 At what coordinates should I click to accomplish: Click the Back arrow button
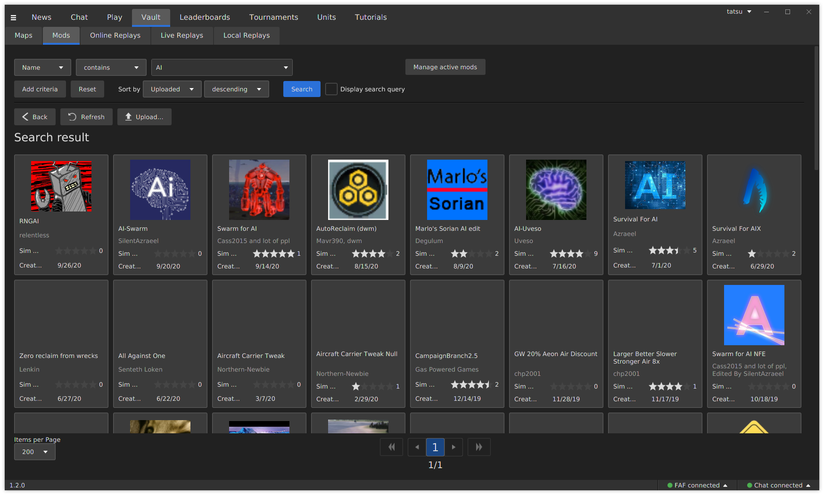tap(35, 117)
